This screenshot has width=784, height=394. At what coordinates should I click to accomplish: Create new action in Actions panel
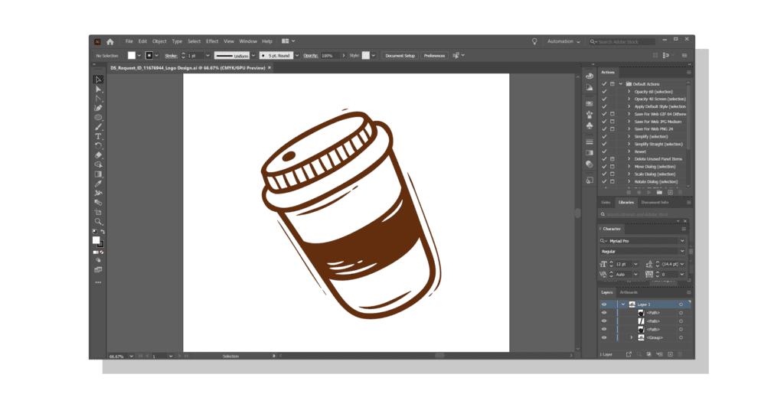(670, 192)
